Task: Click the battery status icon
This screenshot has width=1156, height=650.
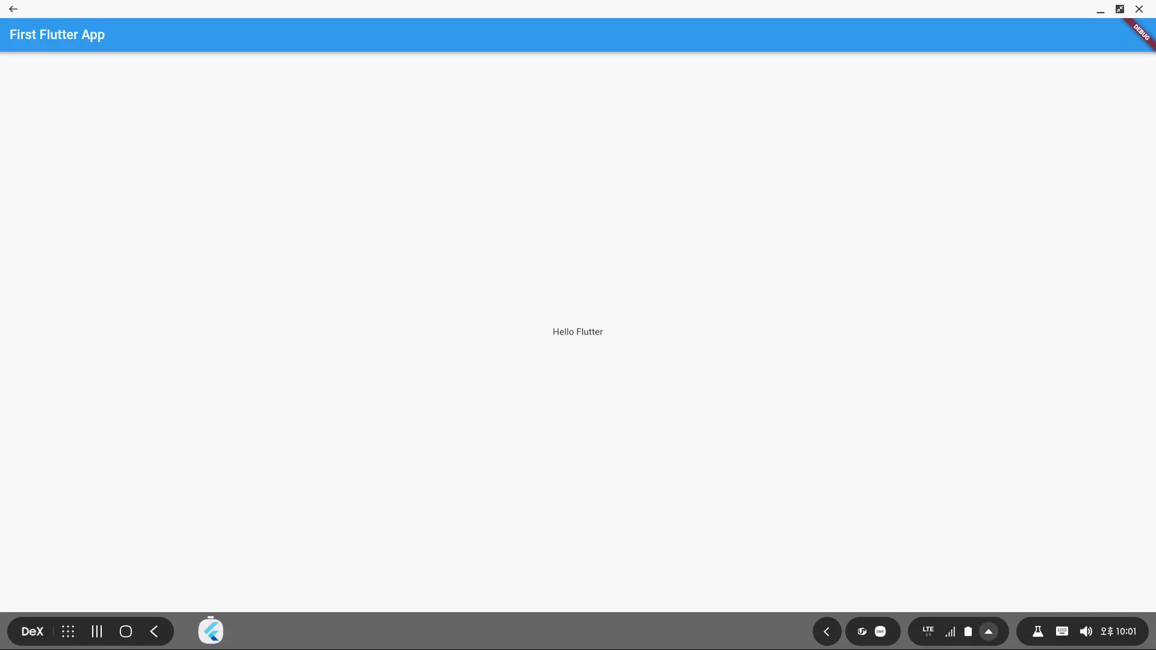Action: point(968,631)
